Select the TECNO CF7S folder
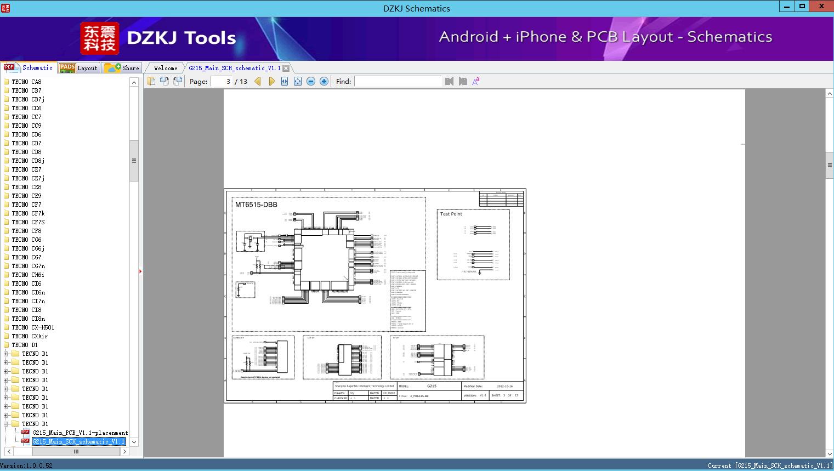834x471 pixels. [28, 222]
